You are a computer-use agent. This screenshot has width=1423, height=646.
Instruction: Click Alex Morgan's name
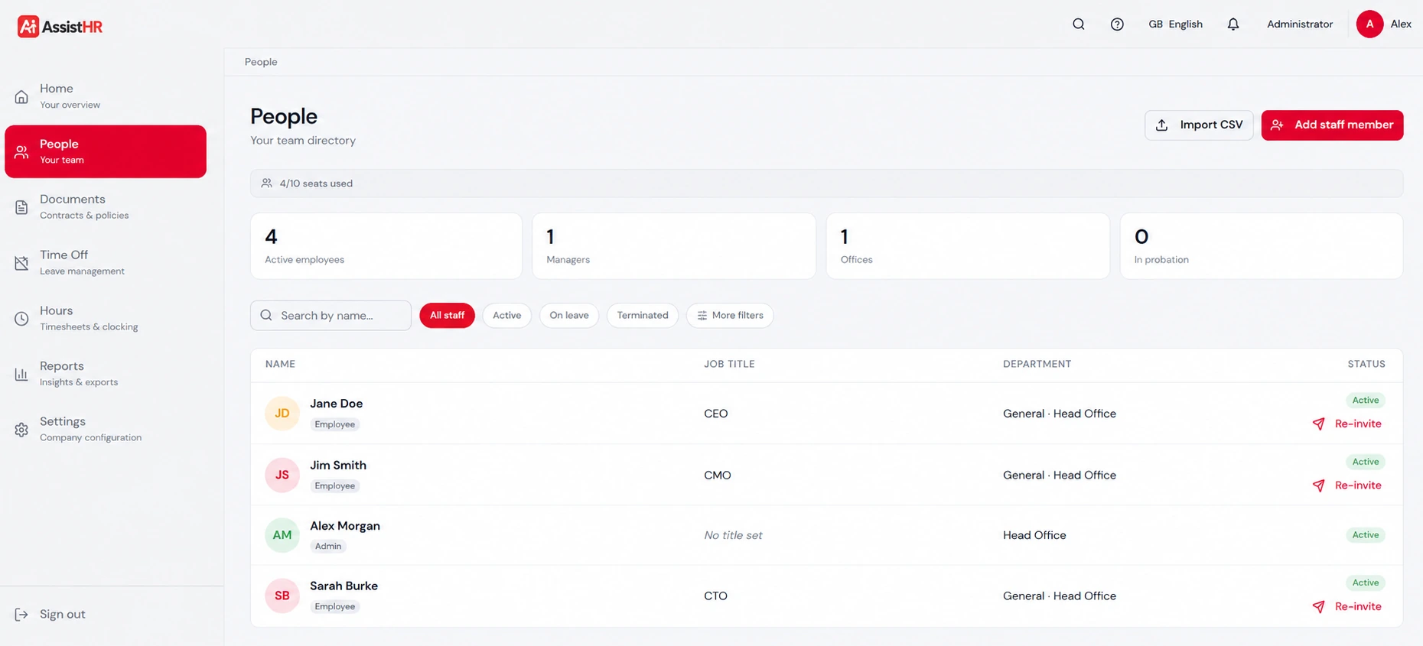click(x=345, y=526)
